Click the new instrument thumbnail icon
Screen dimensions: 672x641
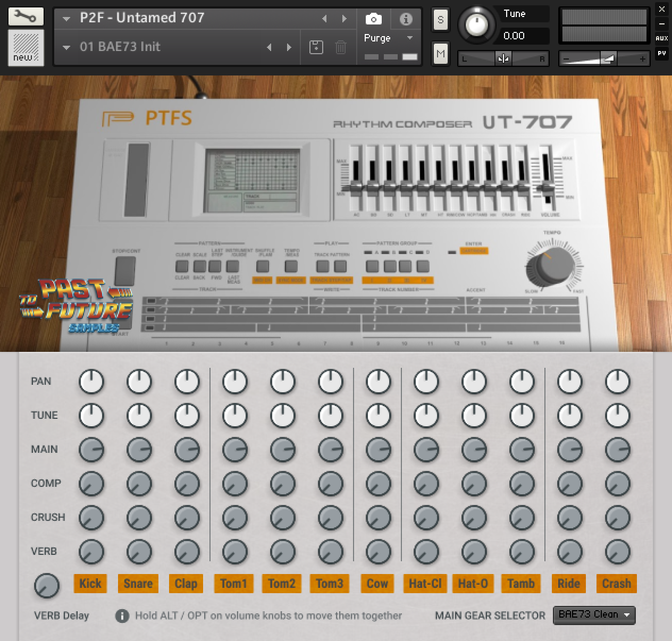click(x=26, y=48)
